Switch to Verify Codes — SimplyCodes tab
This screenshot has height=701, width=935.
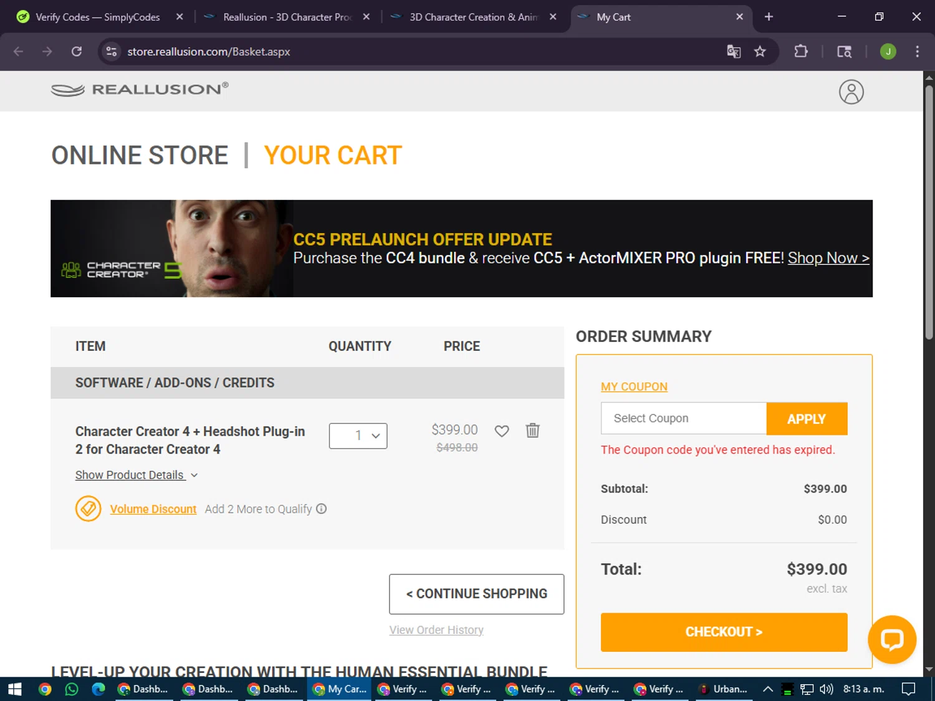tap(98, 17)
